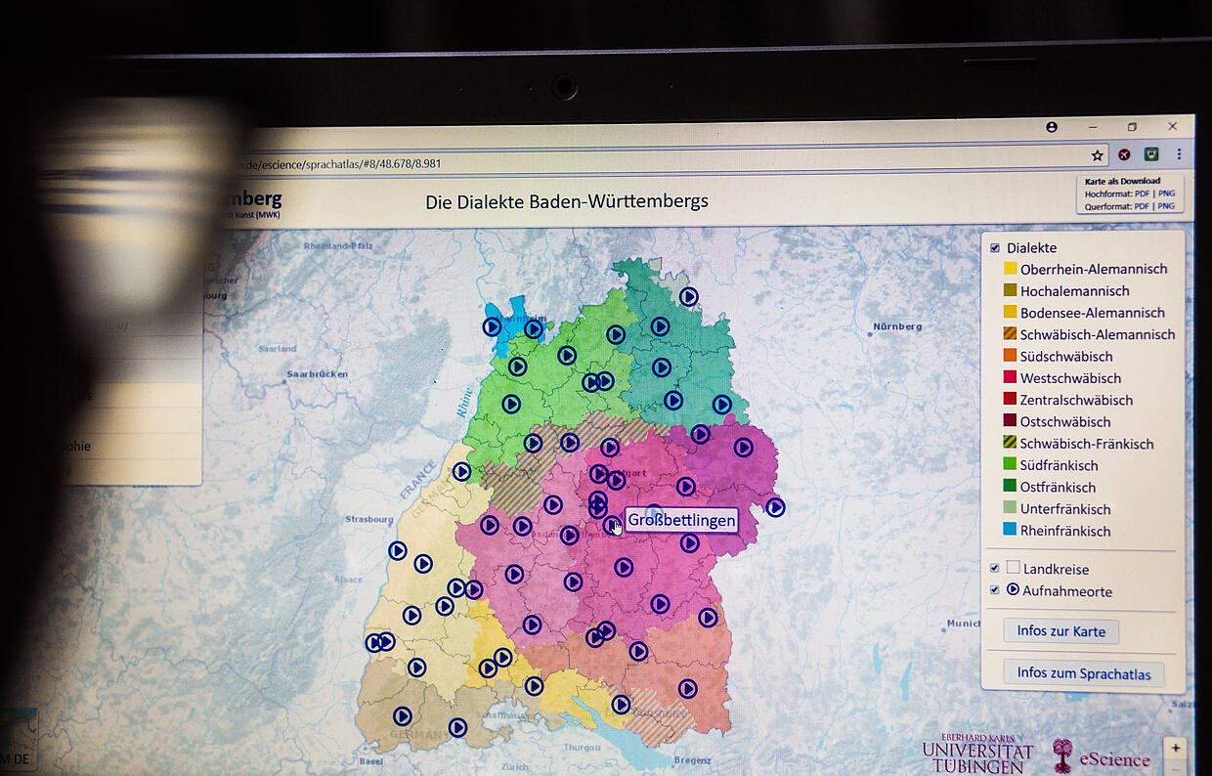Open the browser three-dot menu
Image resolution: width=1212 pixels, height=776 pixels.
[1179, 154]
